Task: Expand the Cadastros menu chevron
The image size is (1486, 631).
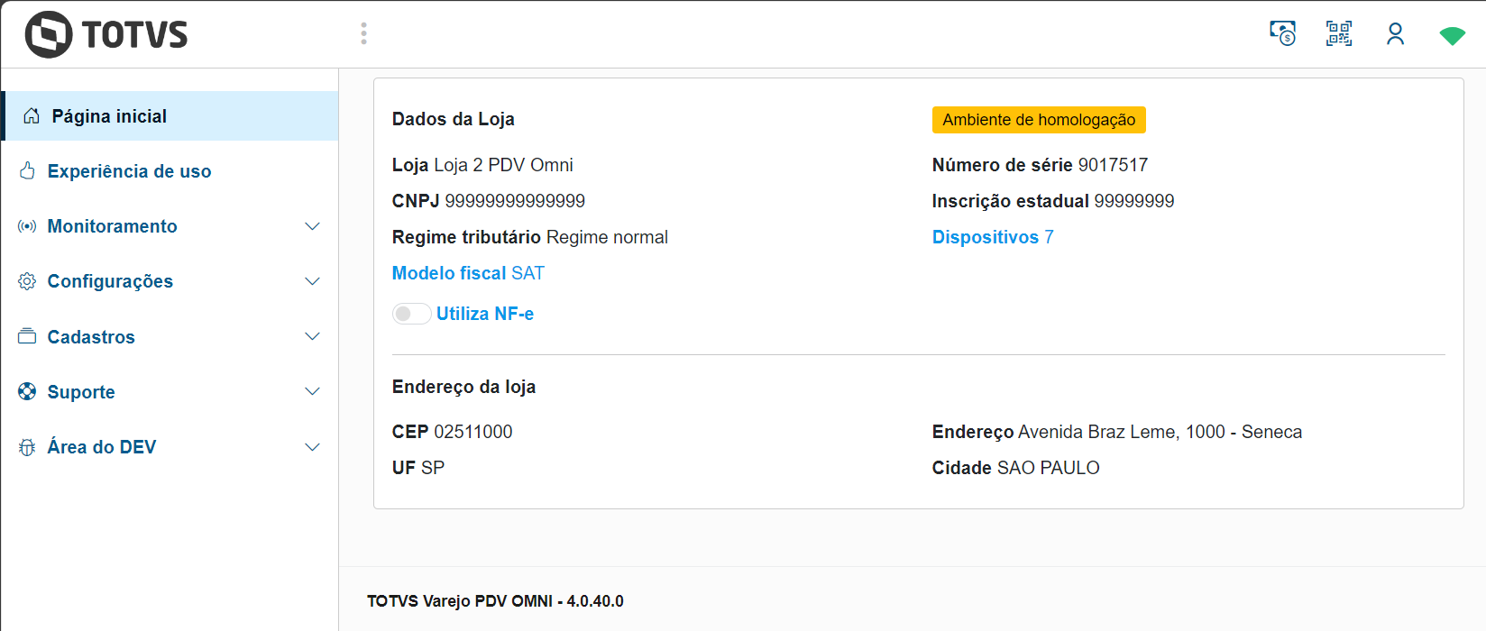Action: click(312, 336)
